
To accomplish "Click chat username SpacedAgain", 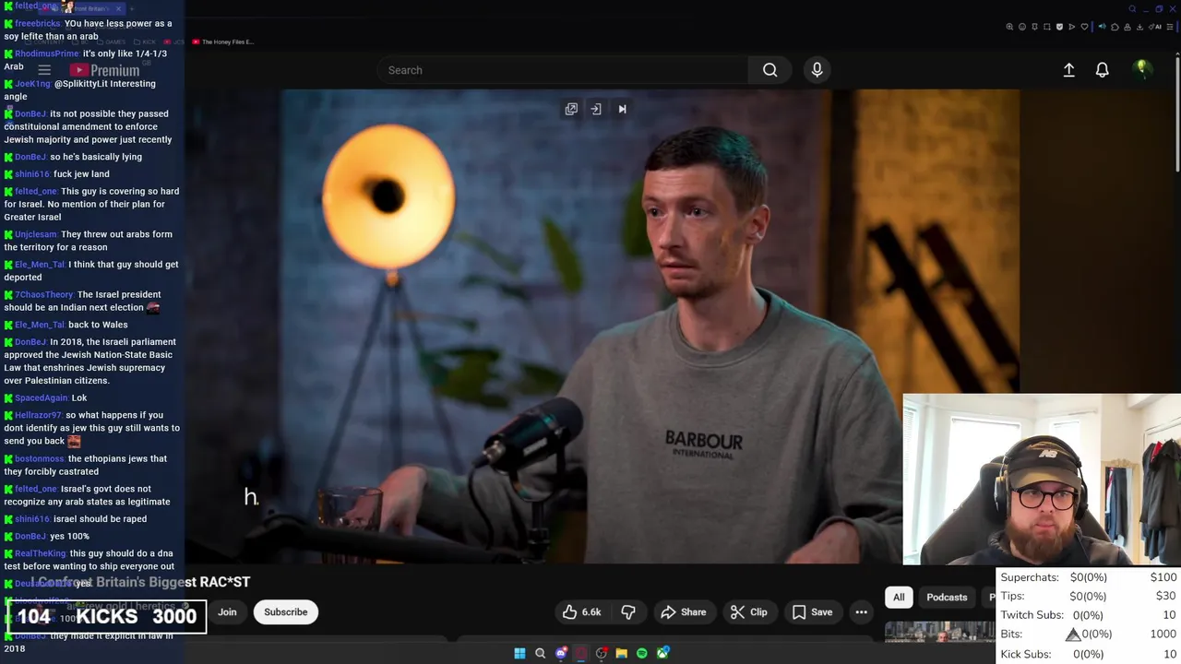I will [42, 398].
